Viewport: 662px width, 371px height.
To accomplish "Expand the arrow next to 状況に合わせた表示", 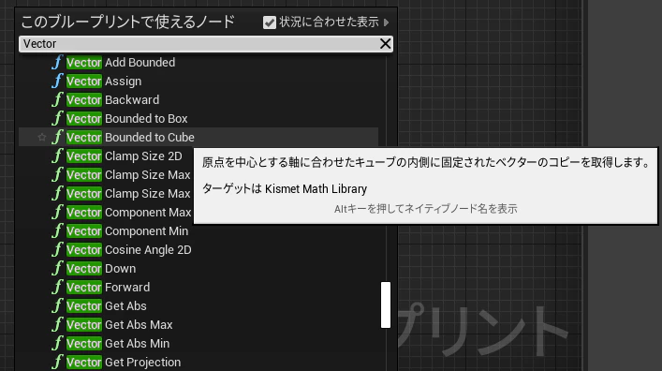I will [387, 22].
